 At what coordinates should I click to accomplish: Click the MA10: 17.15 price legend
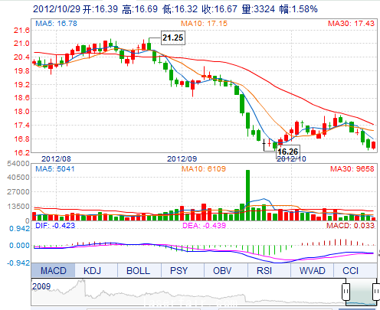(204, 24)
